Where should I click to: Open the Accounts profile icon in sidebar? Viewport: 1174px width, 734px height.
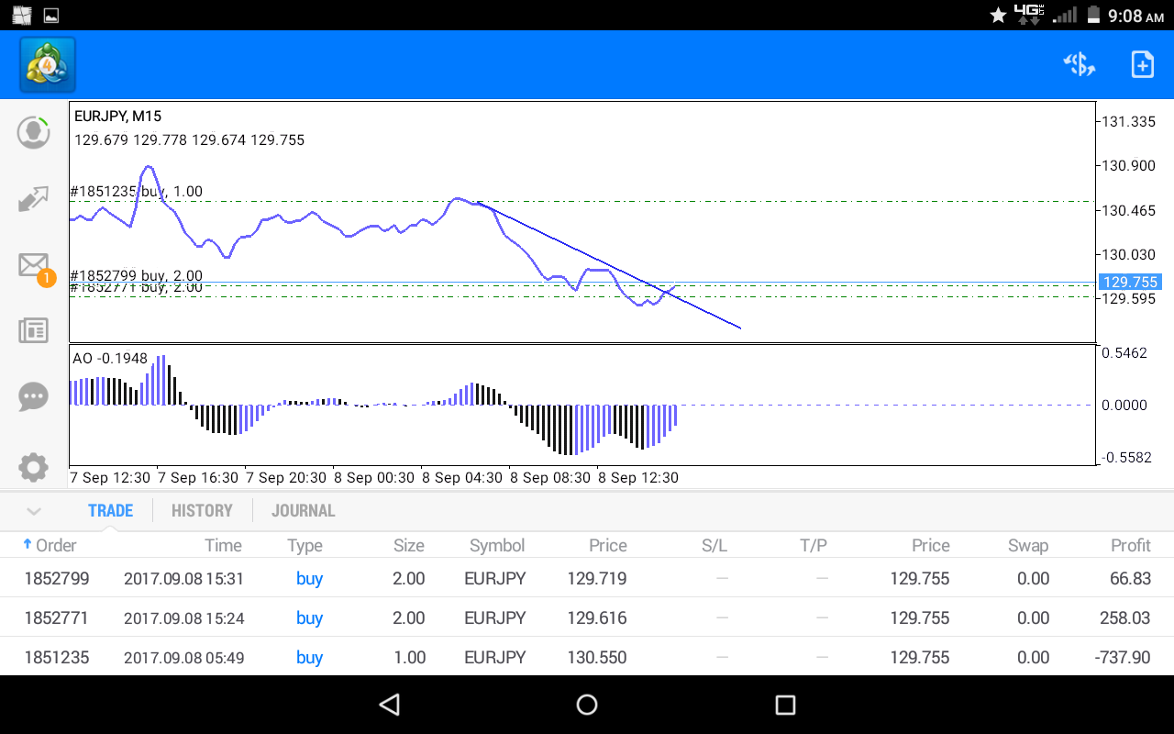coord(34,132)
